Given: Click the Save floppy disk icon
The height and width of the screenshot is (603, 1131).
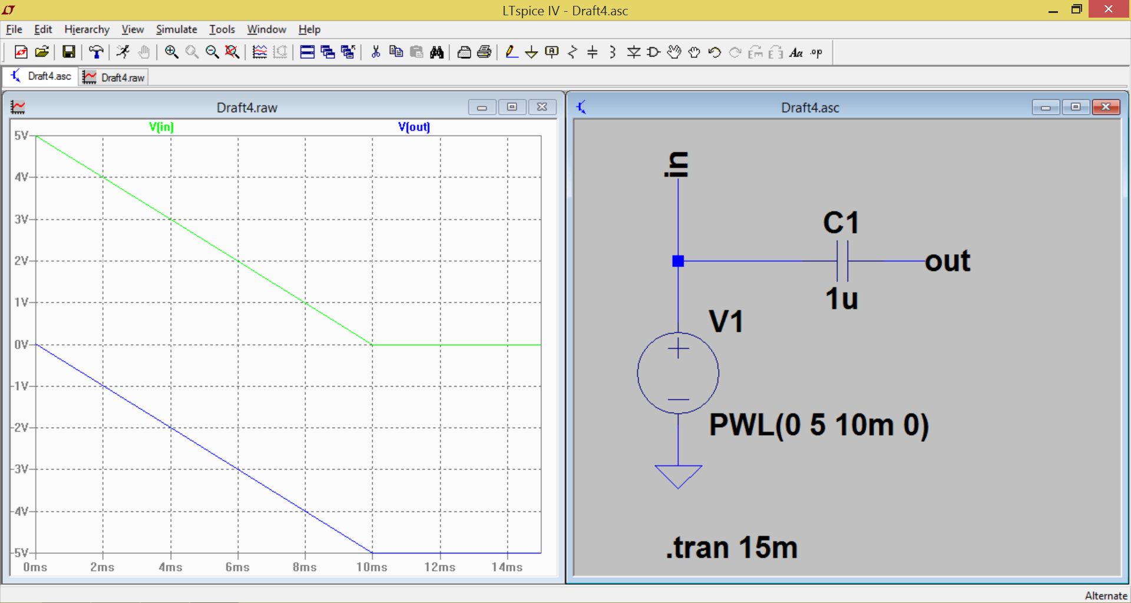Looking at the screenshot, I should tap(69, 52).
